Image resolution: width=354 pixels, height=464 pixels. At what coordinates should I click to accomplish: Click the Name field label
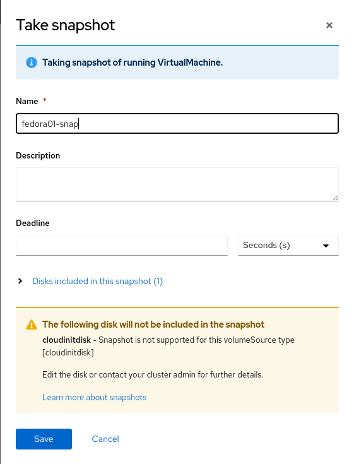[27, 101]
